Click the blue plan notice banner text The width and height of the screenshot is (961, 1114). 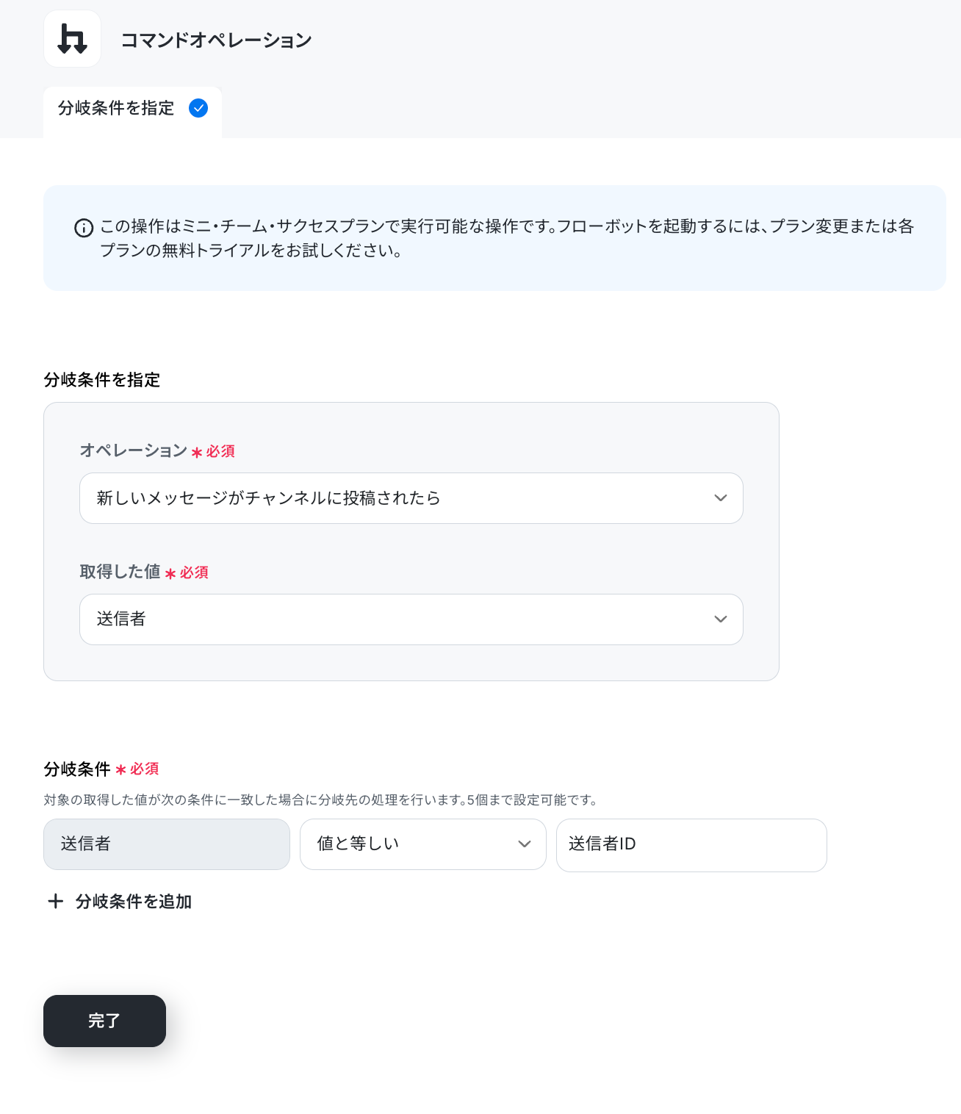pos(507,238)
